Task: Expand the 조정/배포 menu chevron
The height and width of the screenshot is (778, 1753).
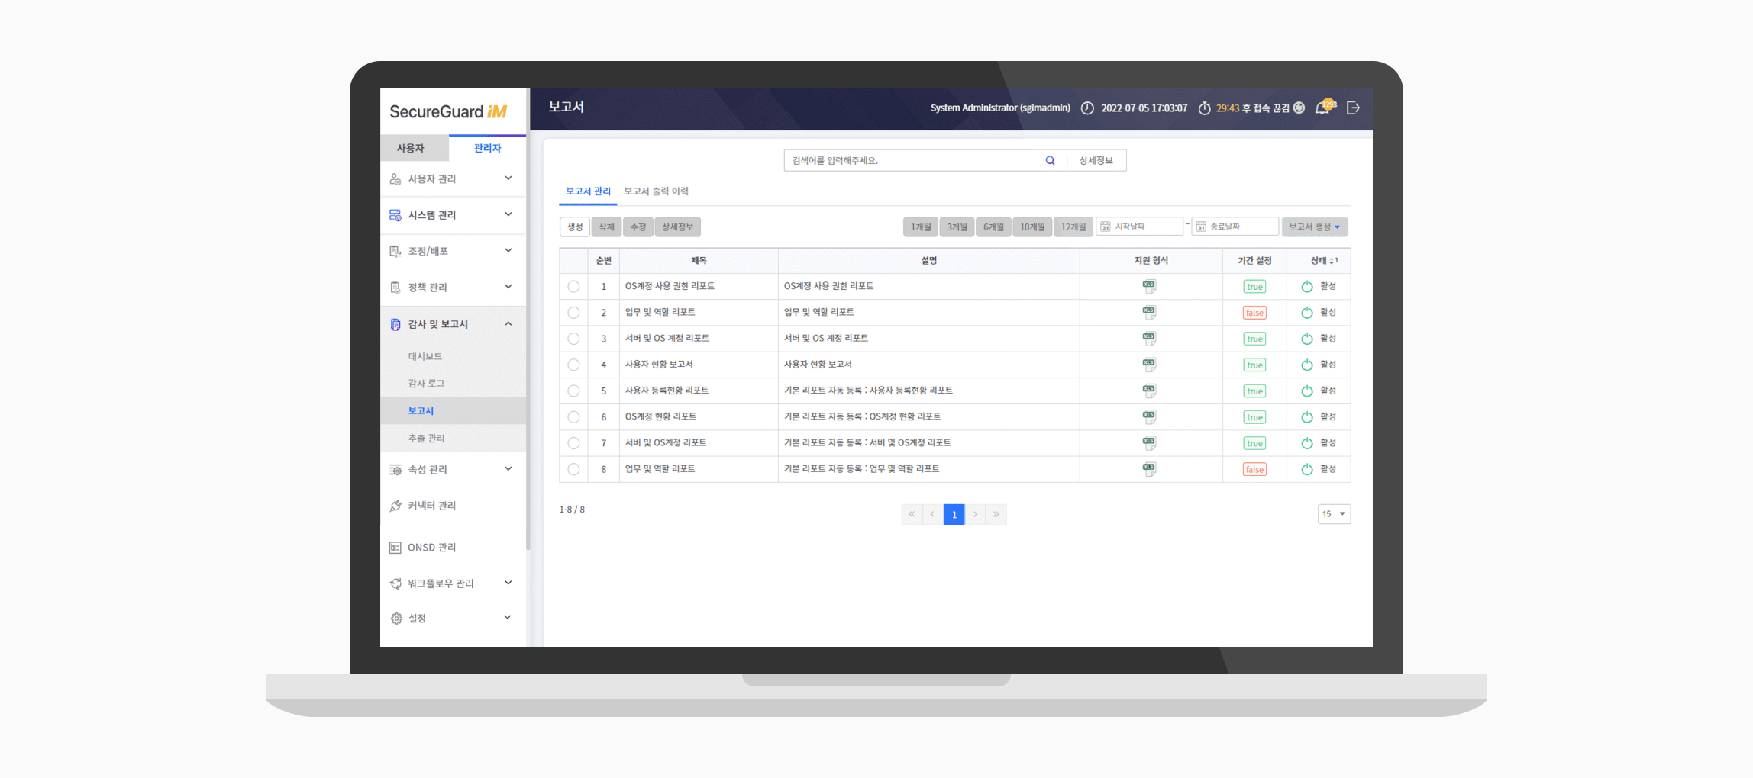Action: (508, 251)
